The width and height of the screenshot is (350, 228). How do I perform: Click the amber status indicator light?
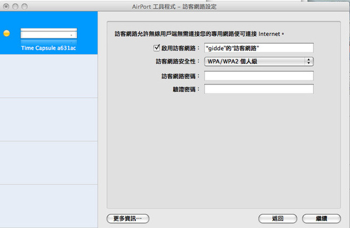(x=6, y=33)
